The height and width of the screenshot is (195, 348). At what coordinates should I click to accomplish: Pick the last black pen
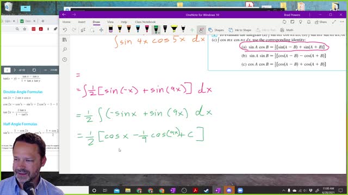pos(183,29)
